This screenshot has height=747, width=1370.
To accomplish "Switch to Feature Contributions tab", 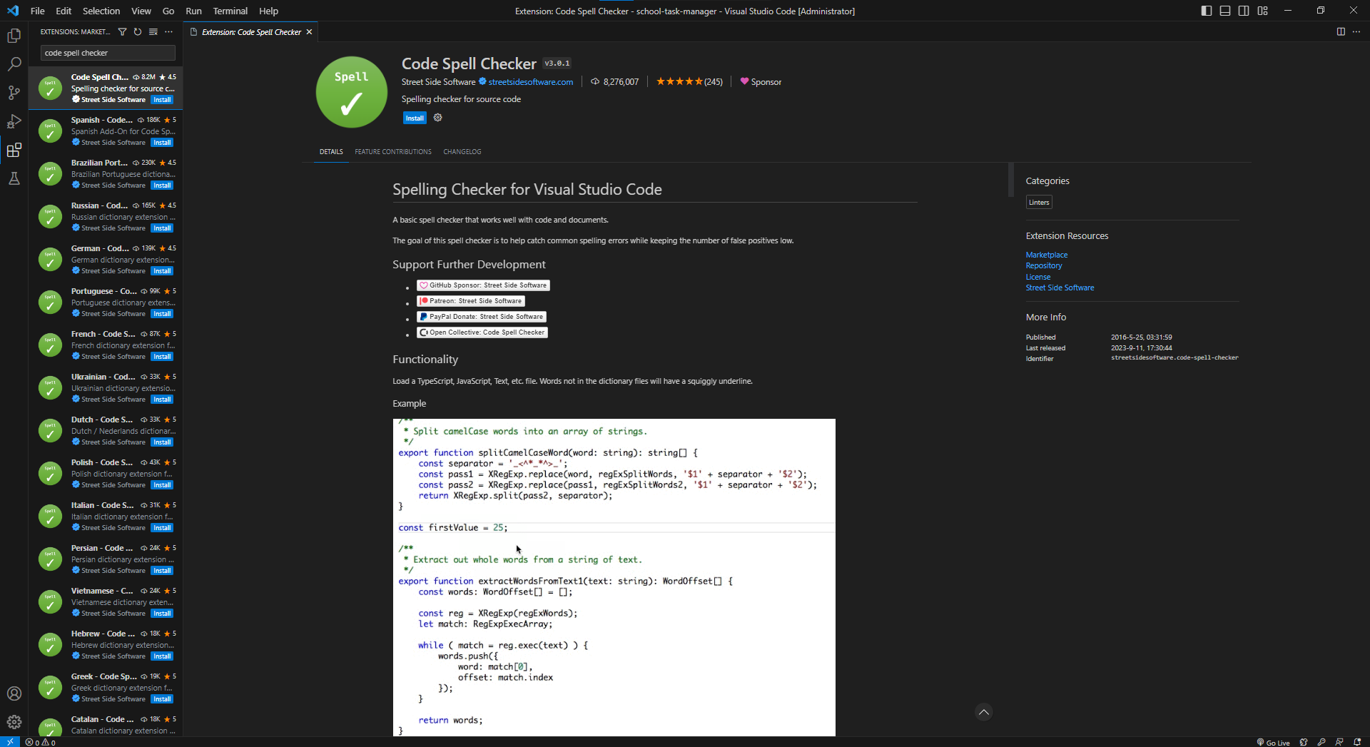I will point(393,152).
